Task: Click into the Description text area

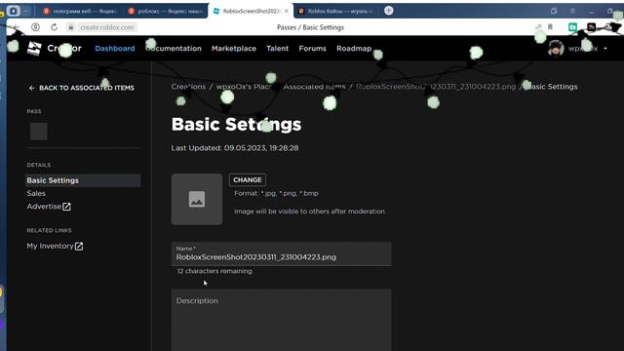Action: (x=282, y=320)
